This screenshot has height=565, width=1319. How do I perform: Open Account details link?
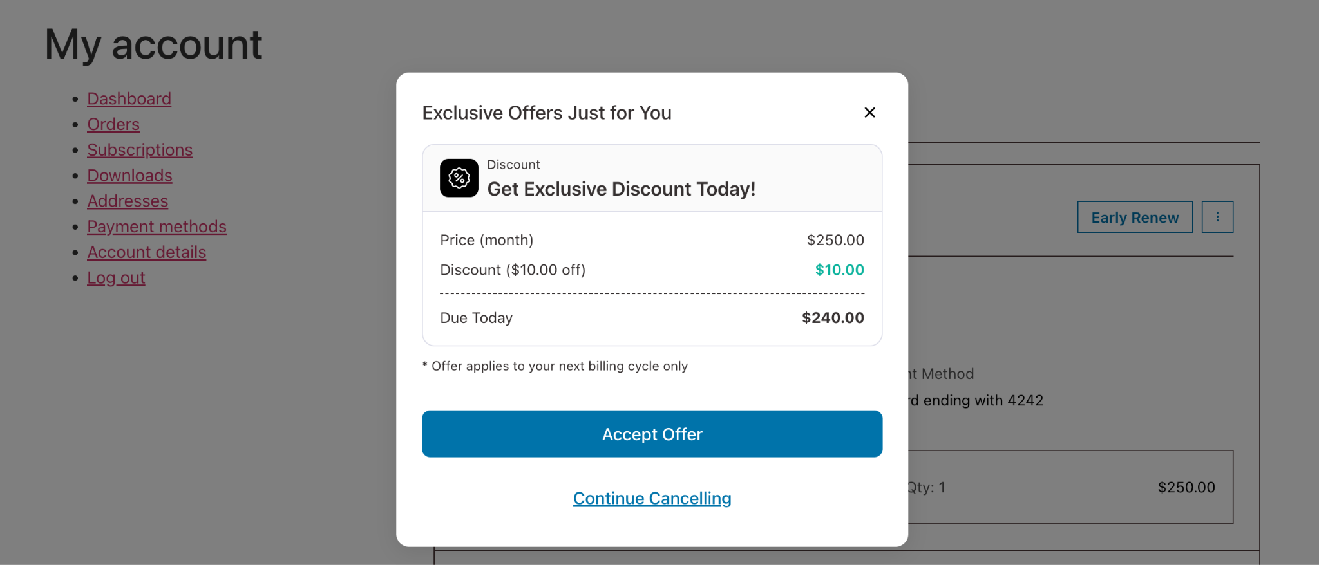(146, 252)
